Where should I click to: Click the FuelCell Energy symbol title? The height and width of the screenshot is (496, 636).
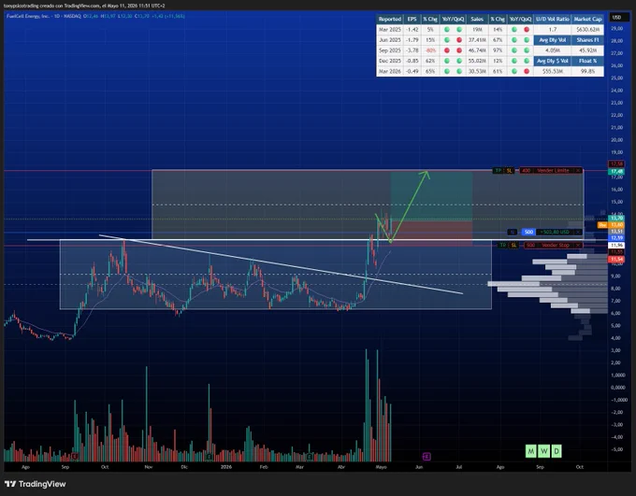pos(28,16)
